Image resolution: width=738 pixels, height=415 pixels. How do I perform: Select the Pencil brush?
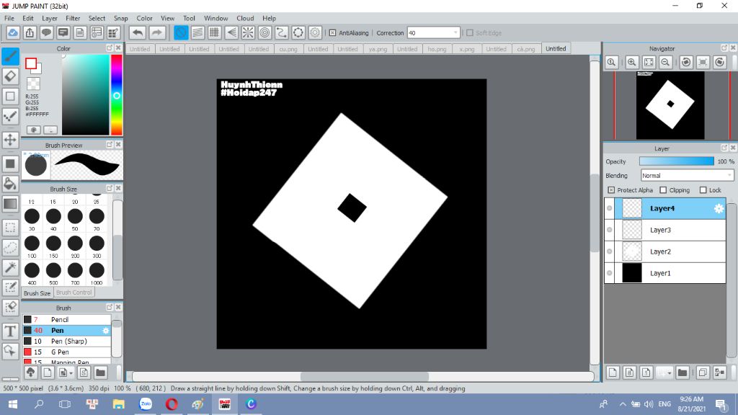pyautogui.click(x=66, y=319)
